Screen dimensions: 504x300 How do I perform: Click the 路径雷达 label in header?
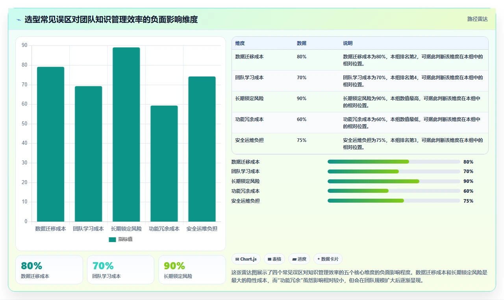(477, 19)
